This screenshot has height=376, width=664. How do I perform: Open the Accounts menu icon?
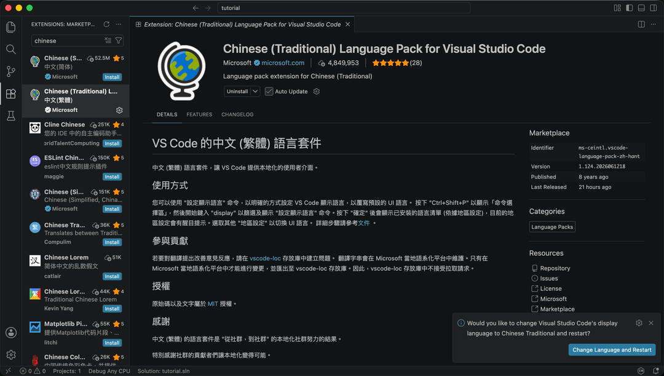coord(11,333)
